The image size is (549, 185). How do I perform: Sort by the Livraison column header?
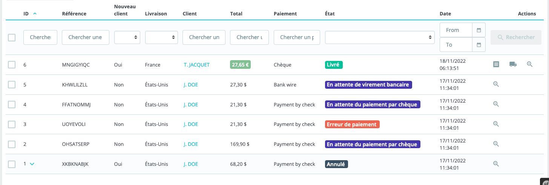pyautogui.click(x=156, y=14)
